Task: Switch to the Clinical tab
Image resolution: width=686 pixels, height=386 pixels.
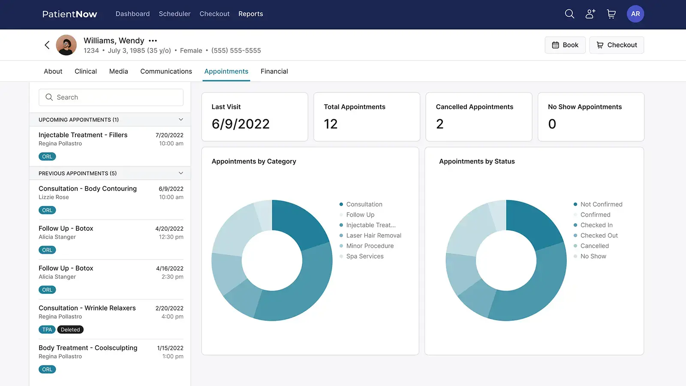Action: [x=86, y=71]
